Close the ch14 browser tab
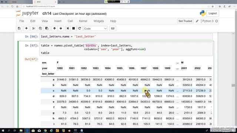The image size is (237, 133). tap(55, 2)
